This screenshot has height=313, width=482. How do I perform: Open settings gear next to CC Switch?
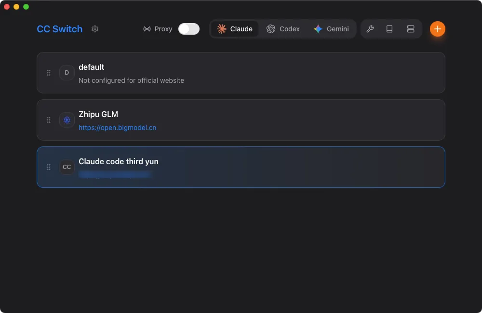click(95, 29)
